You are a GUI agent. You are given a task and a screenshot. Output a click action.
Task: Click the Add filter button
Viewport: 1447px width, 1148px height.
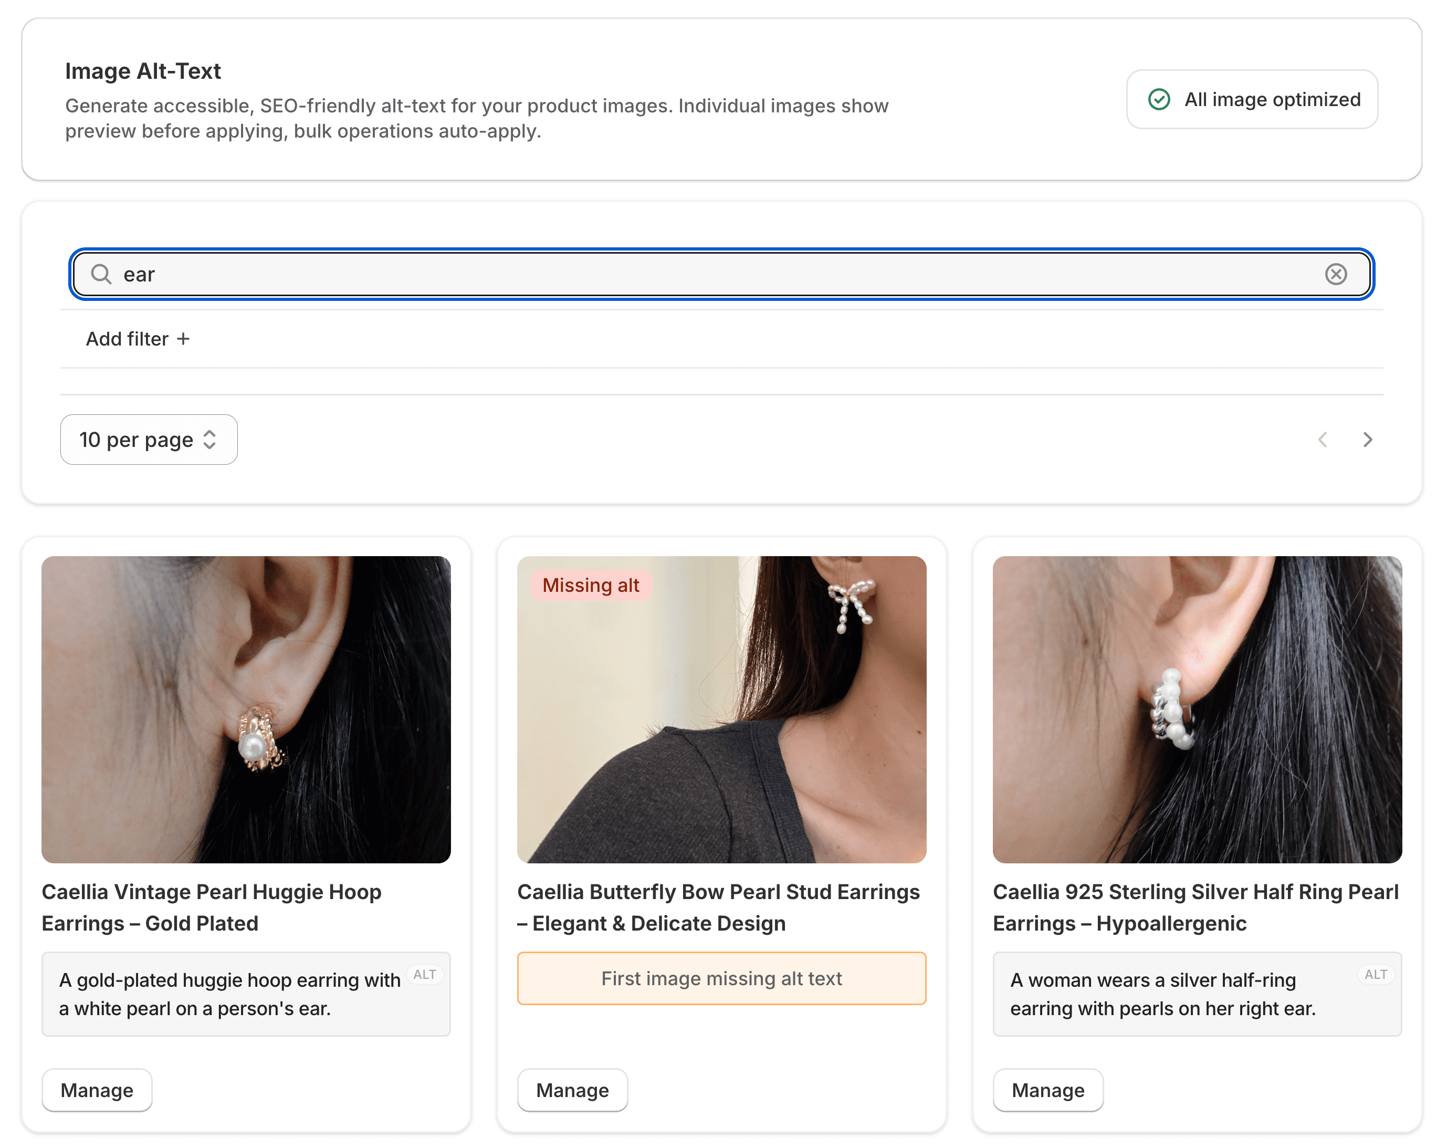click(x=138, y=339)
